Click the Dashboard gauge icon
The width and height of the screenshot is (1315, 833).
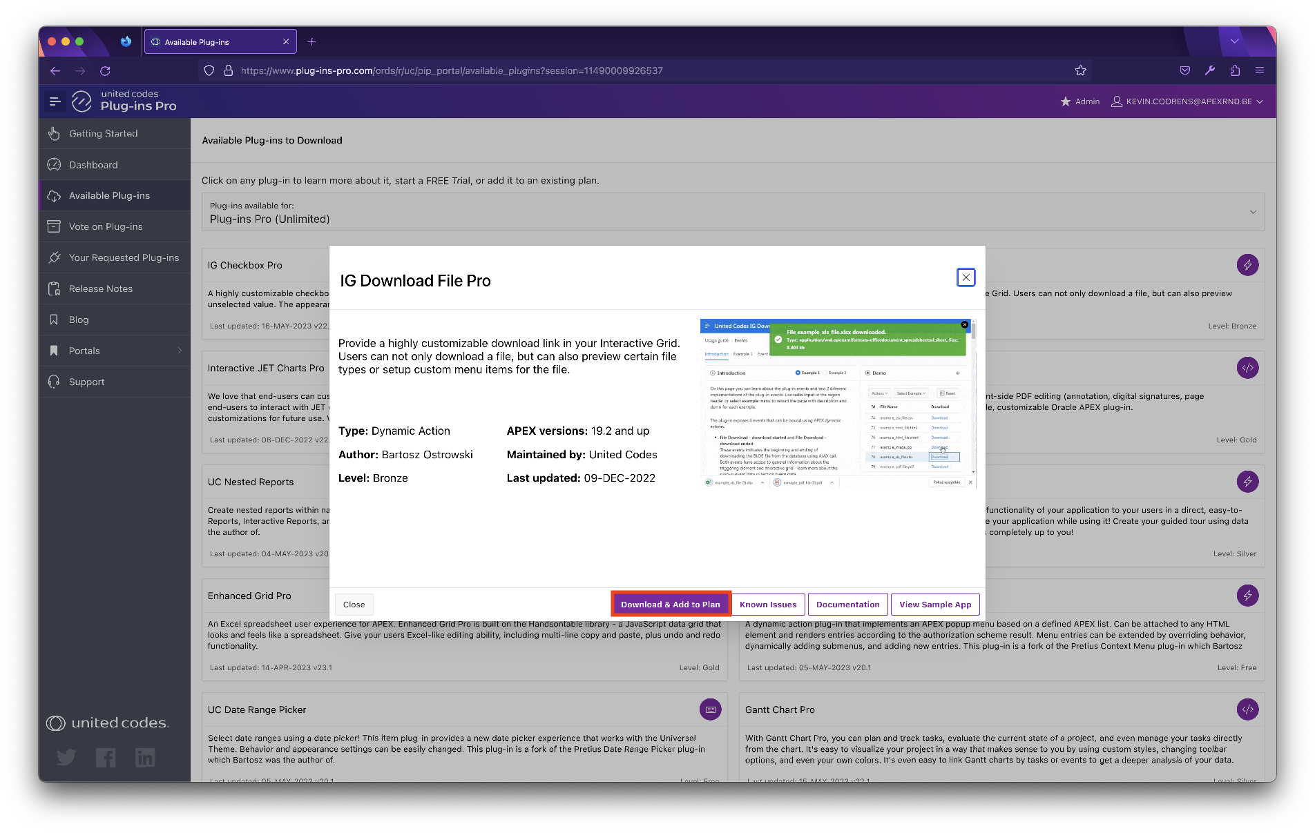54,164
